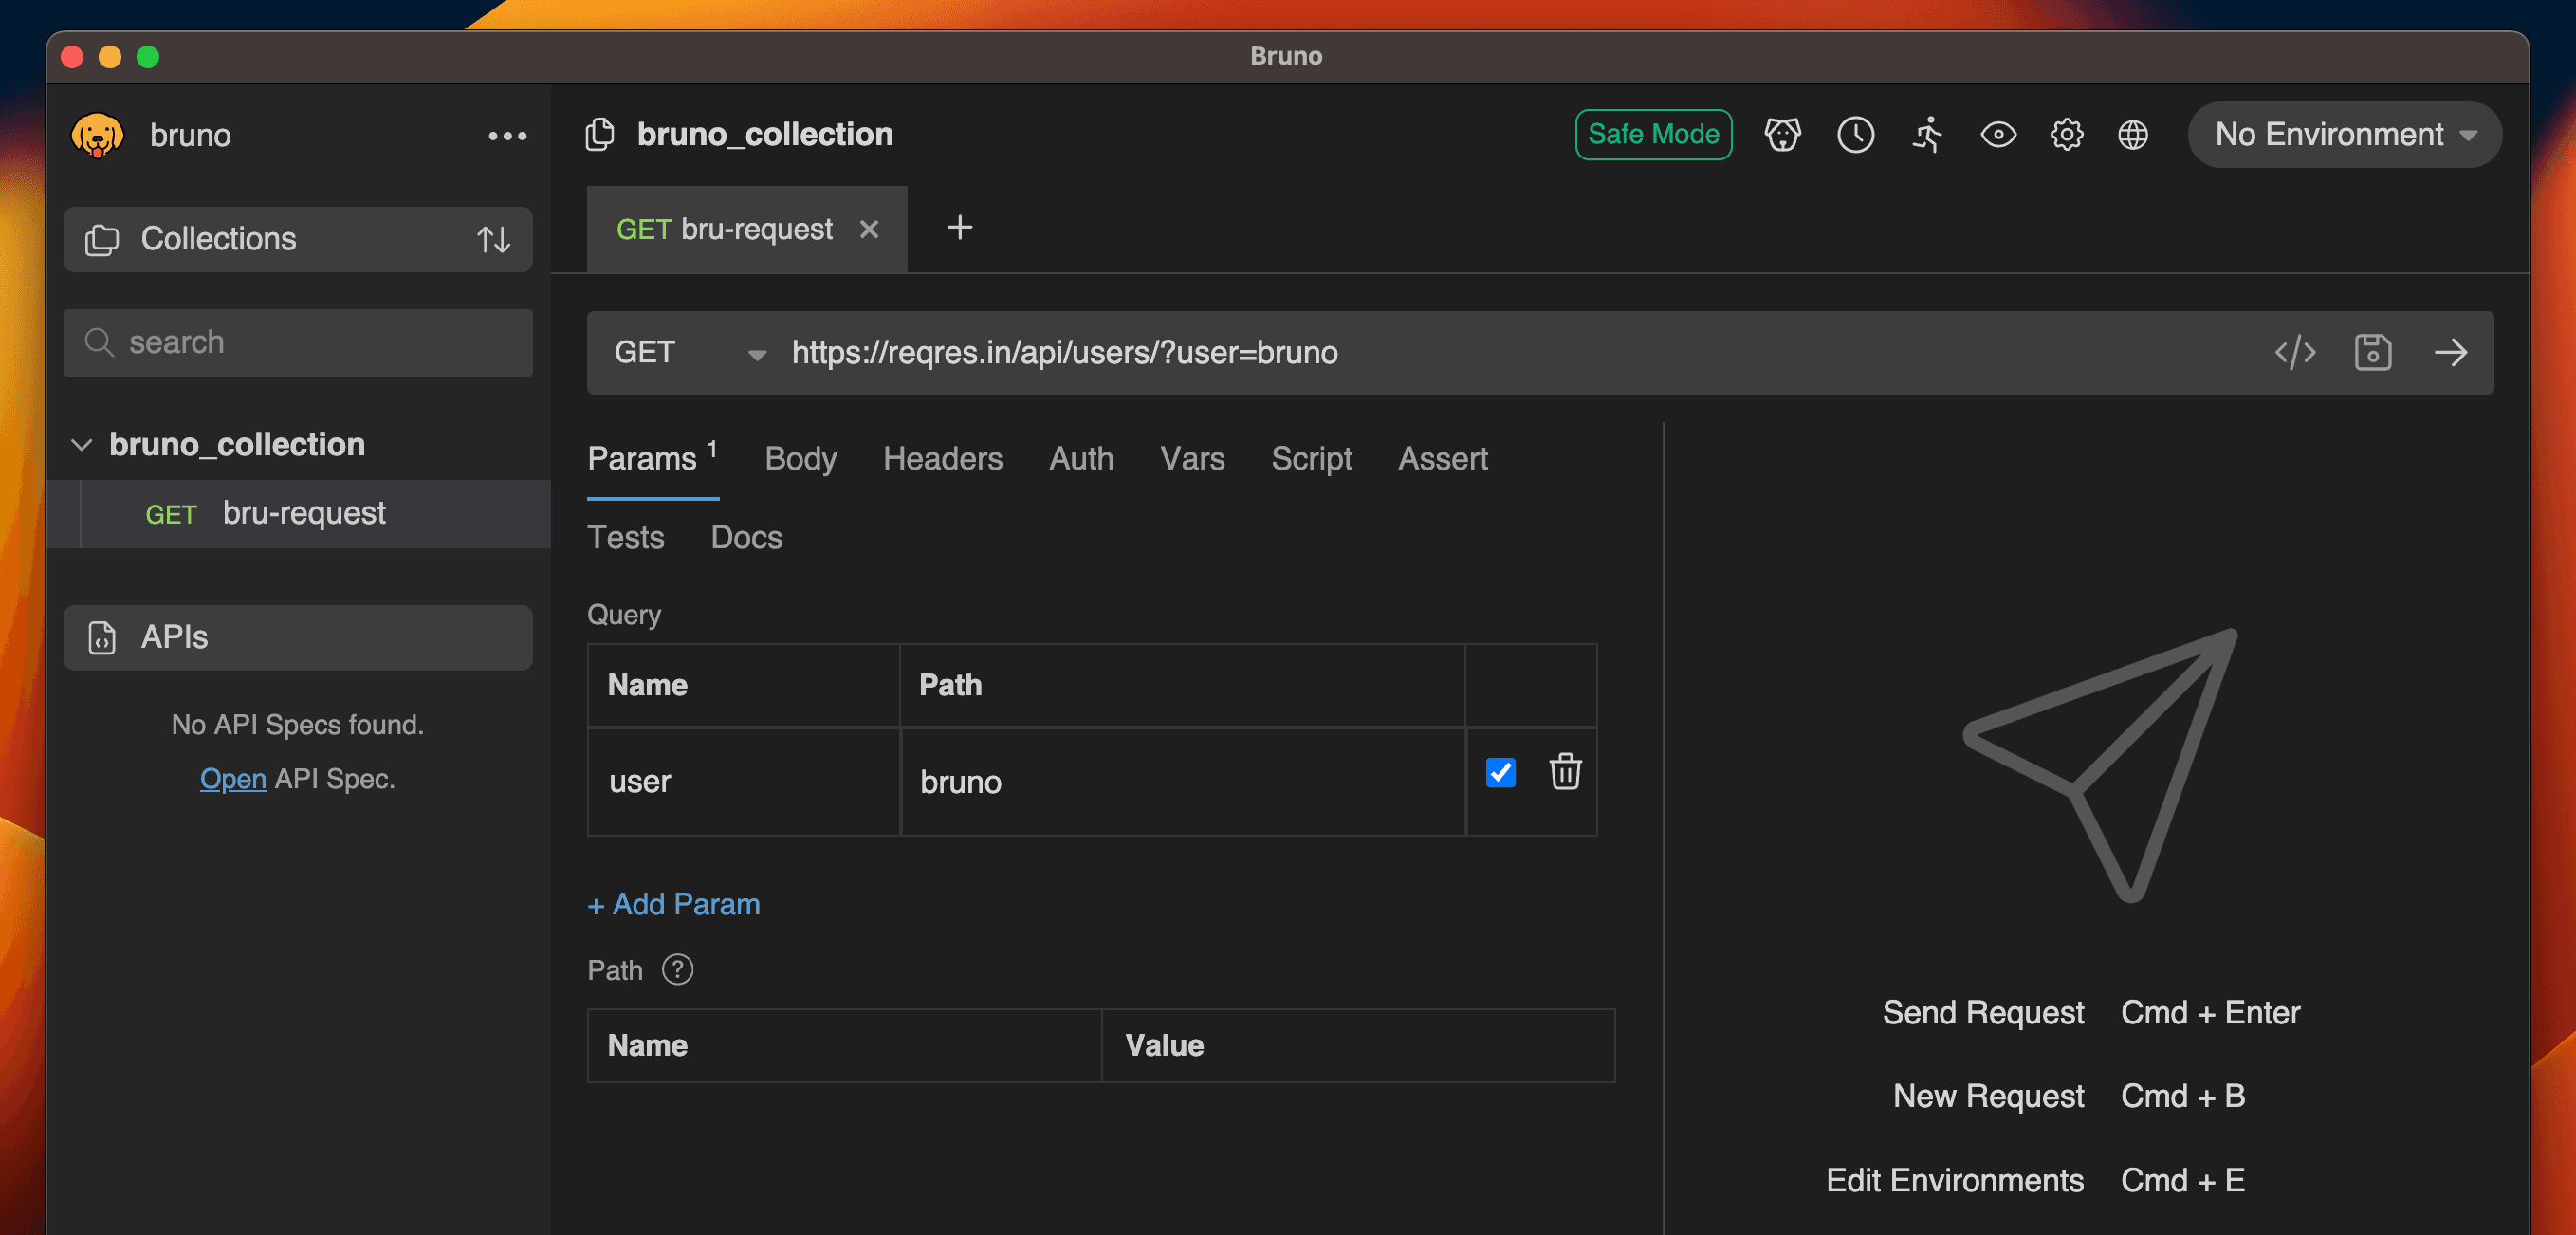
Task: Open the settings gear icon
Action: [x=2067, y=137]
